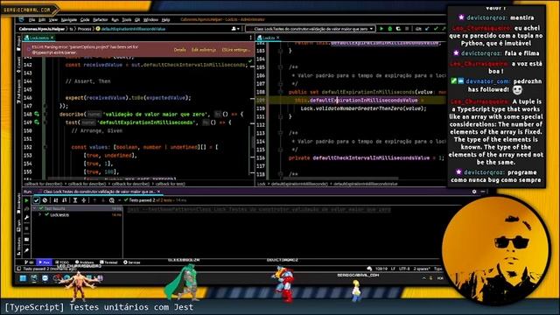
Task: Click the wrench icon in Run panel sidebar
Action: pyautogui.click(x=26, y=218)
